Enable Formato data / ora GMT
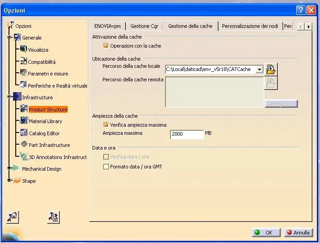The width and height of the screenshot is (320, 243). pyautogui.click(x=106, y=167)
